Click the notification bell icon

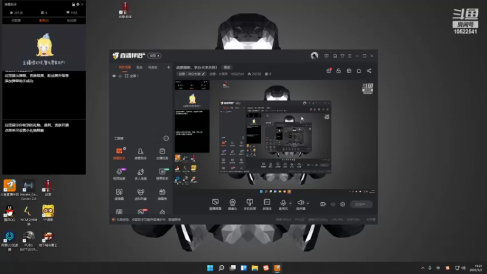click(x=359, y=71)
